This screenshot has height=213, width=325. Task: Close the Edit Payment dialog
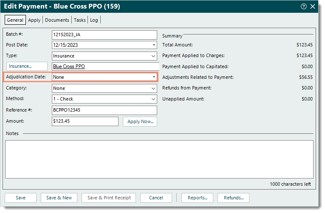[313, 6]
